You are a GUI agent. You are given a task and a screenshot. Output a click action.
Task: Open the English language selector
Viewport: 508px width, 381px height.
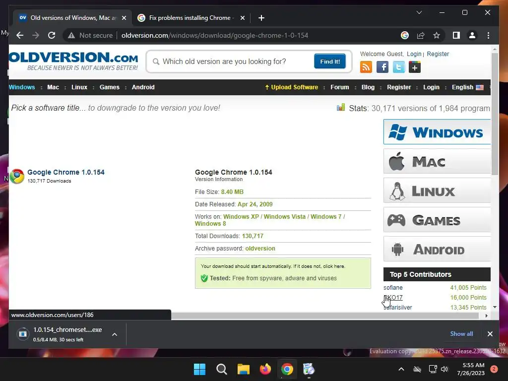[467, 87]
